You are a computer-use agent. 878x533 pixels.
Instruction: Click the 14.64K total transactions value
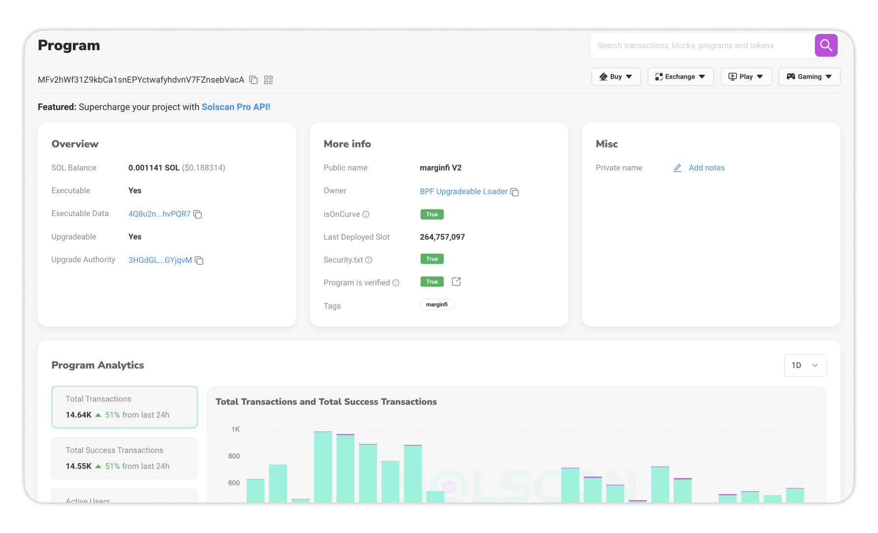[79, 415]
